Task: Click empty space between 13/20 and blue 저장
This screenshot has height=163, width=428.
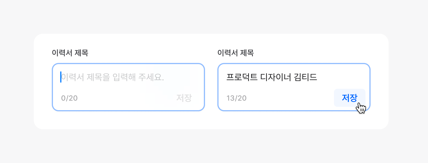Action: click(290, 98)
